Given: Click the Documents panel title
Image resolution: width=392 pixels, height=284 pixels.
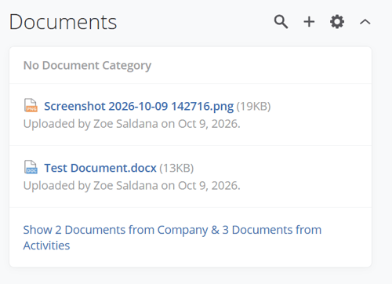Looking at the screenshot, I should pos(63,22).
